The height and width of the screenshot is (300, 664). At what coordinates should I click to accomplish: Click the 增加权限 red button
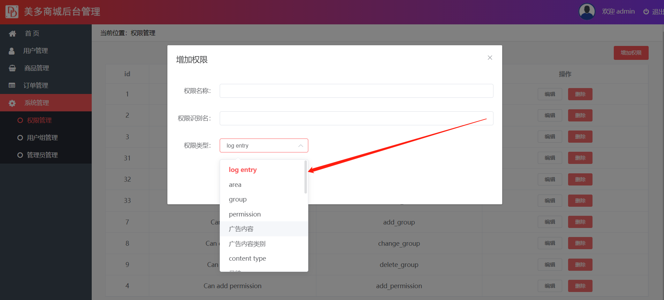[631, 53]
